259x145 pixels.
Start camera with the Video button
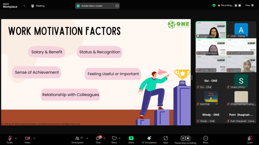pyautogui.click(x=27, y=139)
